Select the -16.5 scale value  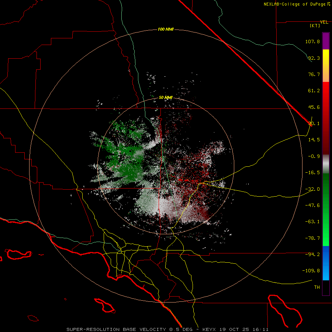point(312,173)
